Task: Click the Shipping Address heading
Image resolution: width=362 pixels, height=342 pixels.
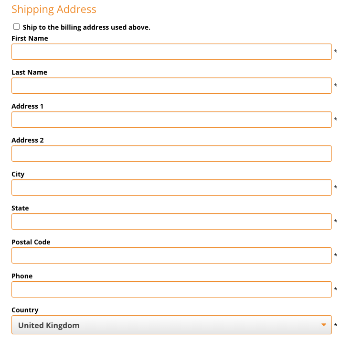Action: tap(54, 10)
